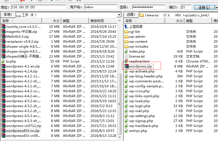Click the 端口 field showing 21
The image size is (218, 141).
[x=186, y=7]
